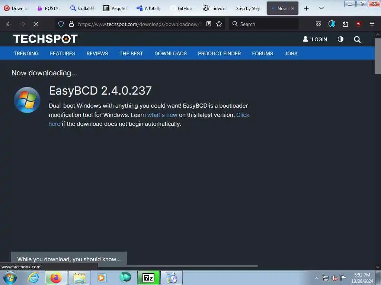The image size is (381, 285).
Task: Click the network tray icon
Action: [325, 278]
